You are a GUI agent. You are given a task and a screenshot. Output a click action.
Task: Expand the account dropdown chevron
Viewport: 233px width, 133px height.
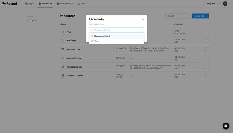click(x=229, y=4)
